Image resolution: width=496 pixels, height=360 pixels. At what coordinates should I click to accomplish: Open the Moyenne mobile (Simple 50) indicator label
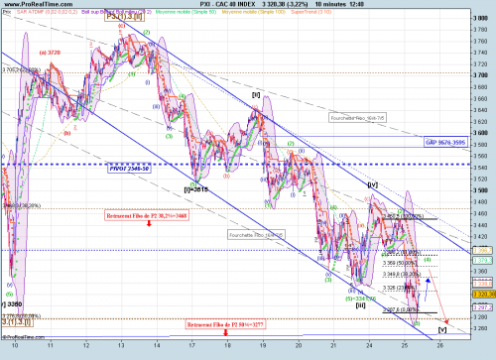tap(186, 12)
